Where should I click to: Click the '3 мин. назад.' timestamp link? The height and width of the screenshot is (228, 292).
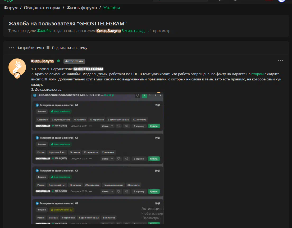click(x=133, y=31)
